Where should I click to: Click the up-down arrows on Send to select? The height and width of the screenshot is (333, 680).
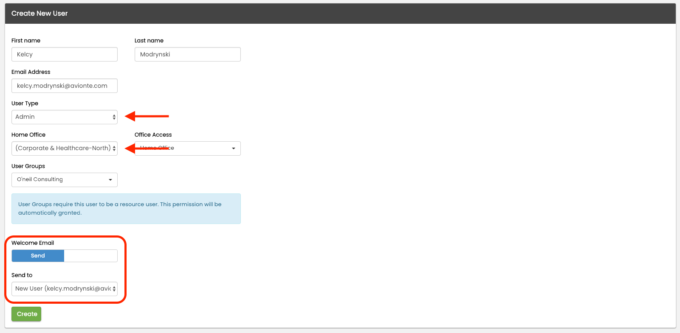[x=114, y=289]
